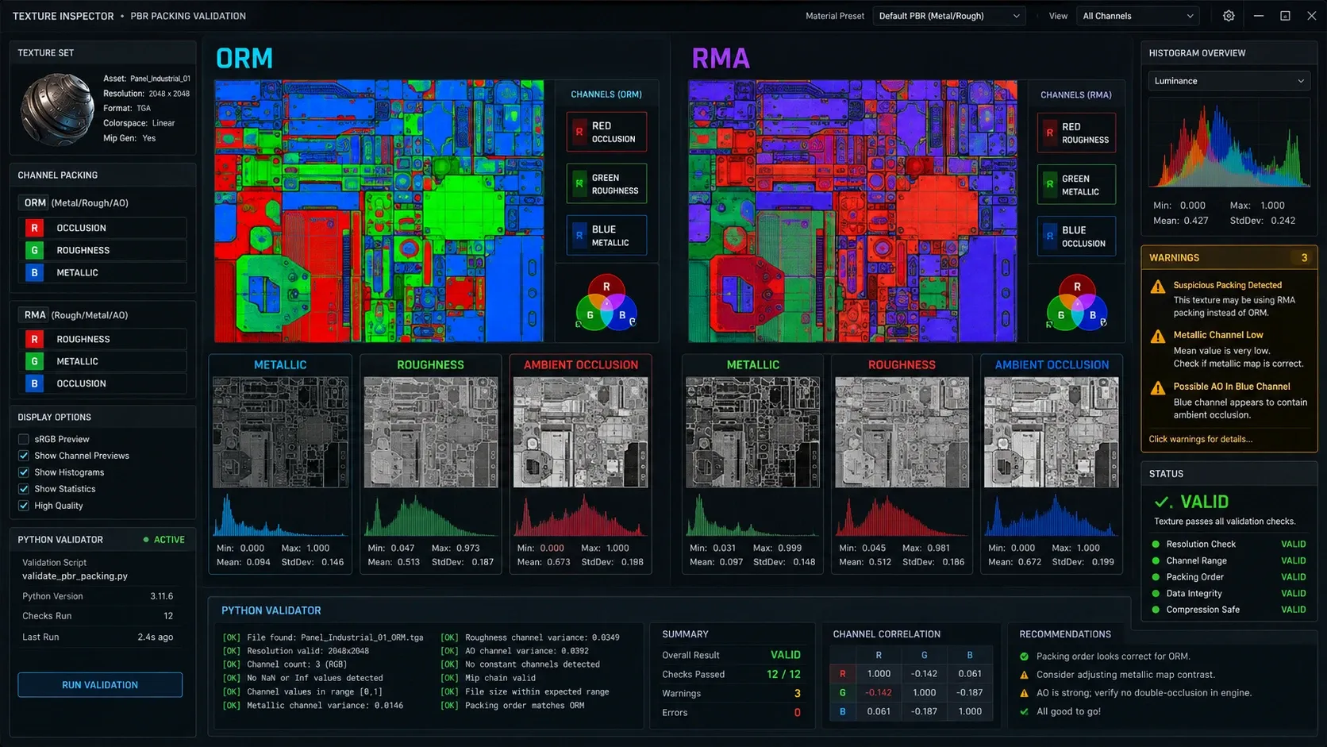The width and height of the screenshot is (1327, 747).
Task: Click the validate_pbr_packing.py script name
Action: click(x=75, y=576)
